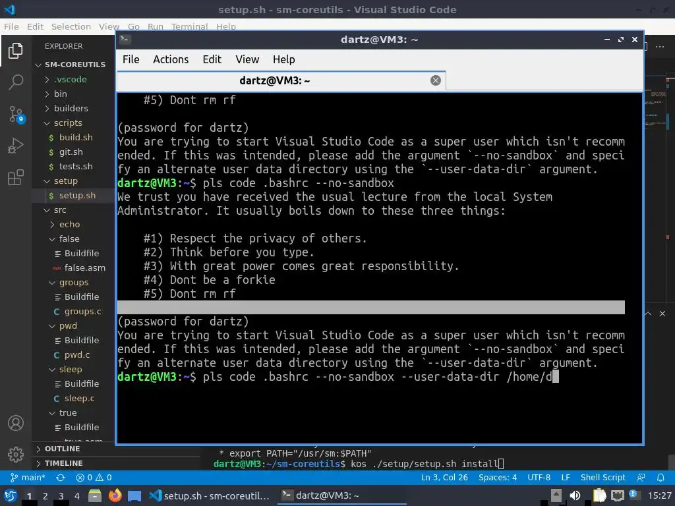Switch to dartz@VM3 terminal taskbar entry
This screenshot has height=506, width=675.
pos(342,495)
